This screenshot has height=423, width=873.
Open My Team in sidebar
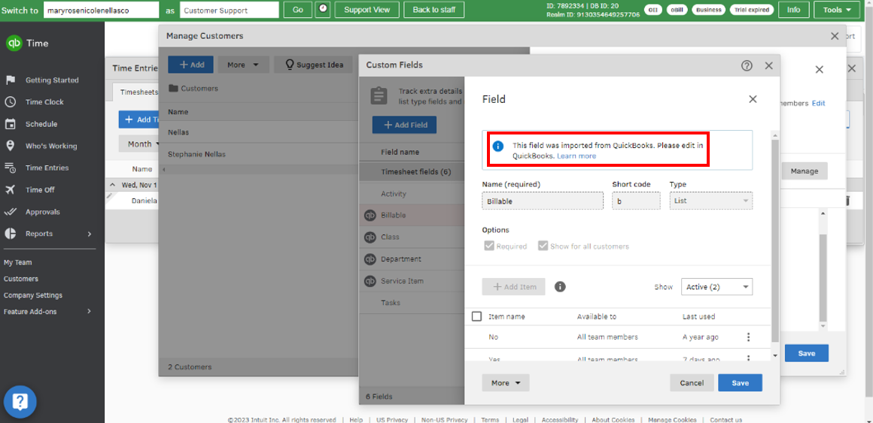(18, 262)
